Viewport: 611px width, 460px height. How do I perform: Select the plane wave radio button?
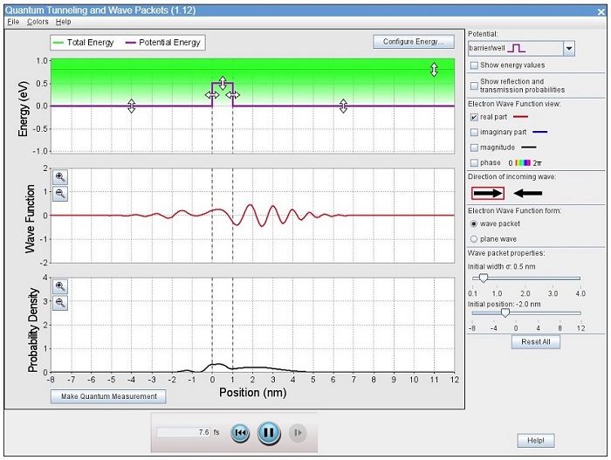pyautogui.click(x=474, y=239)
